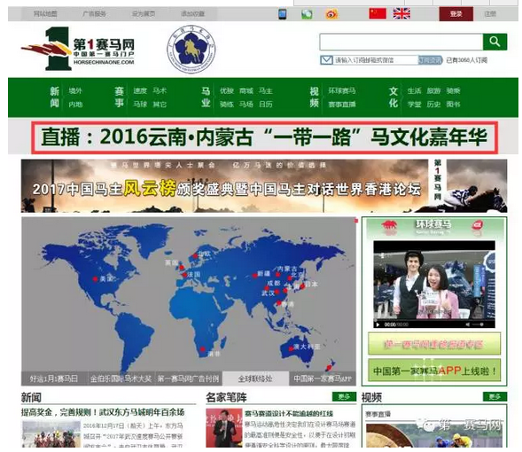Select the 好运1月1赛马日 slideshow tab

pyautogui.click(x=54, y=378)
